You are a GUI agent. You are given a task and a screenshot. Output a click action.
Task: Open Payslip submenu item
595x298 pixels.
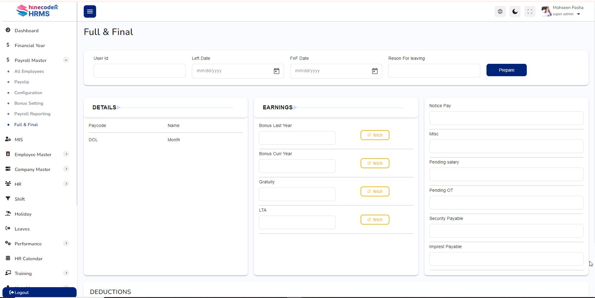22,82
